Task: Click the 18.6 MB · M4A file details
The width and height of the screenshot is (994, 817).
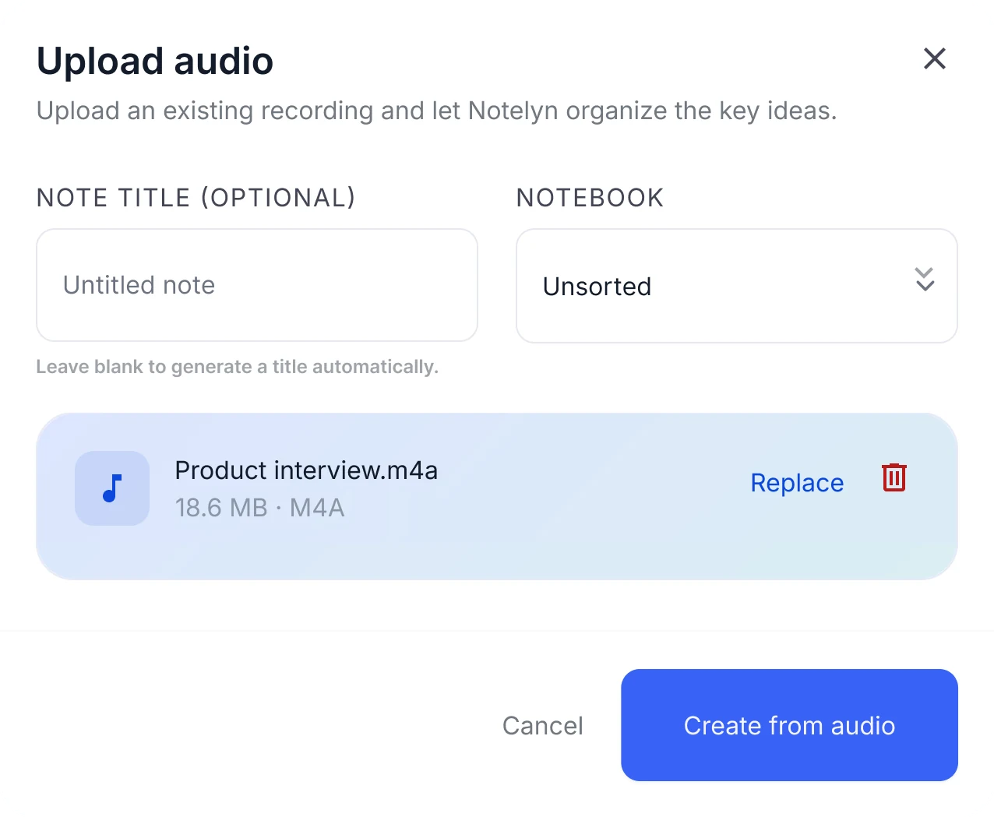Action: point(259,508)
